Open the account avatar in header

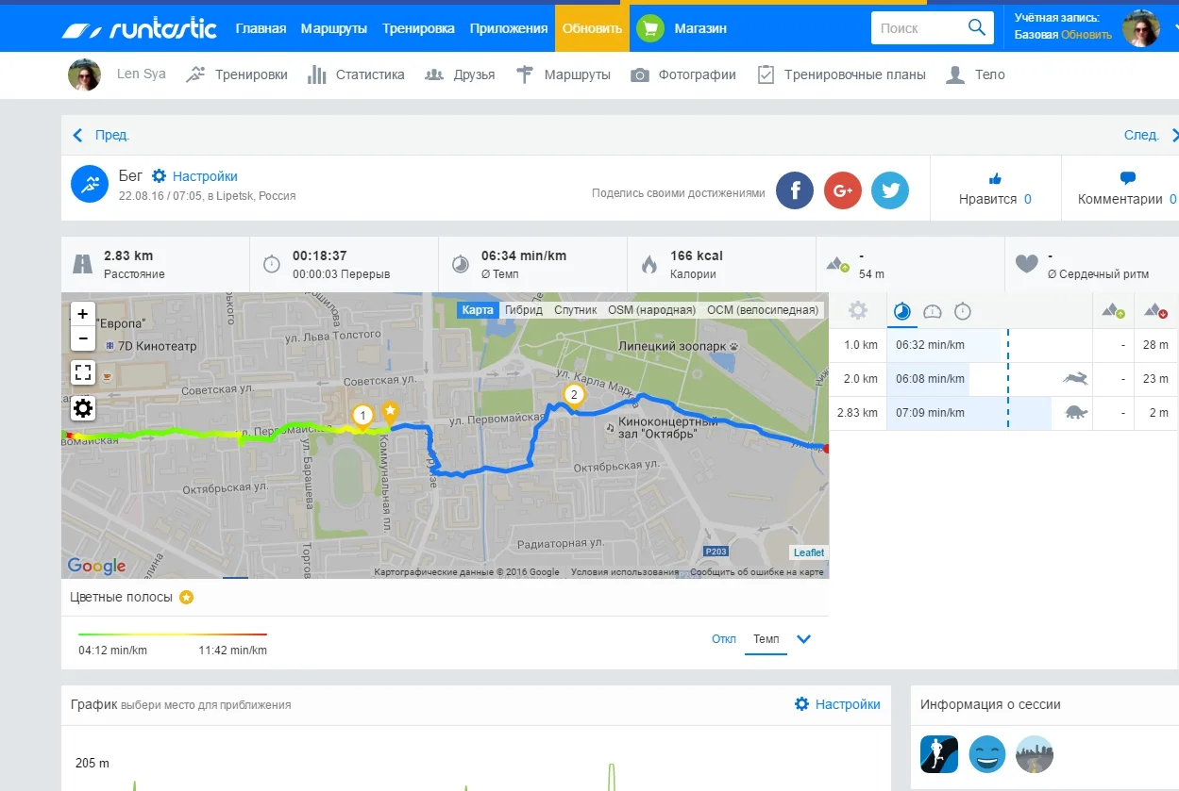pos(1140,28)
